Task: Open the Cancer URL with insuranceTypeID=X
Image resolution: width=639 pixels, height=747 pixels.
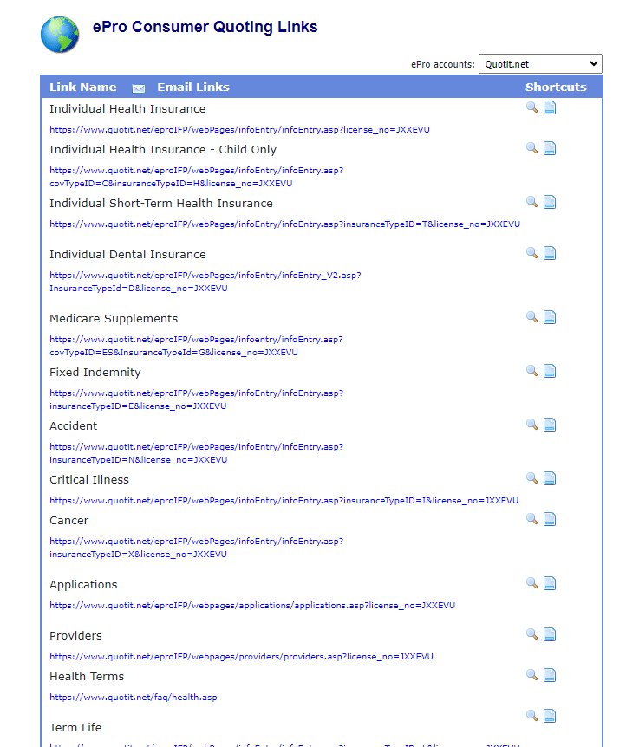Action: coord(196,548)
